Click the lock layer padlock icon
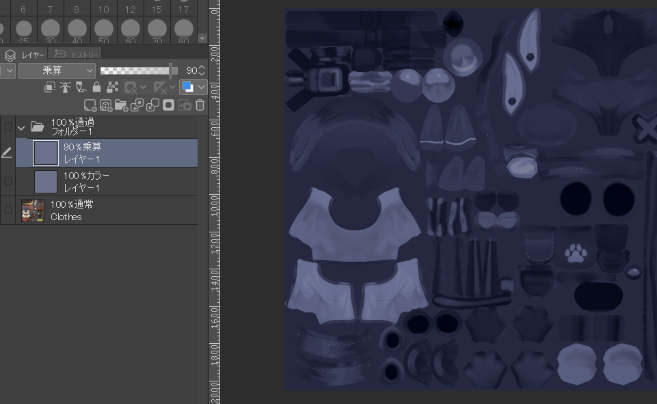This screenshot has width=657, height=404. click(96, 87)
